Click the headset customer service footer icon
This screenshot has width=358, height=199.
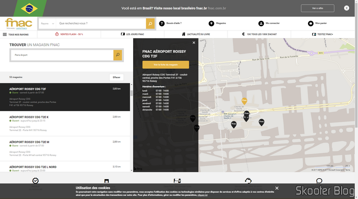pos(248,181)
